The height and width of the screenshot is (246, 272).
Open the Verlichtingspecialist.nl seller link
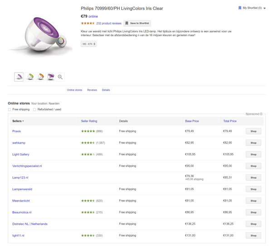pos(27,166)
